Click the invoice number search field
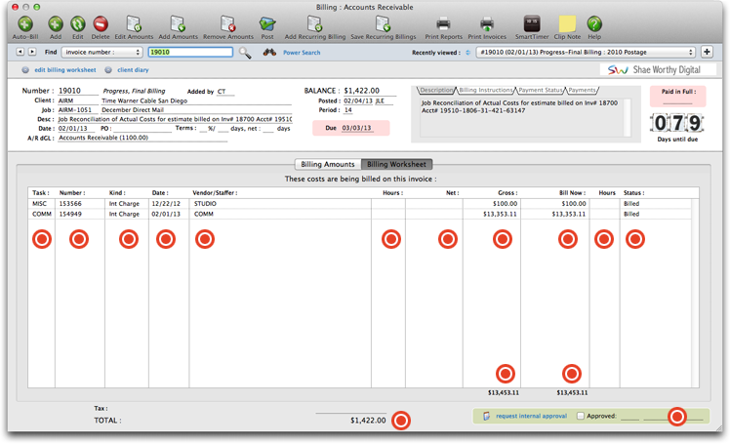The width and height of the screenshot is (730, 444). (189, 53)
